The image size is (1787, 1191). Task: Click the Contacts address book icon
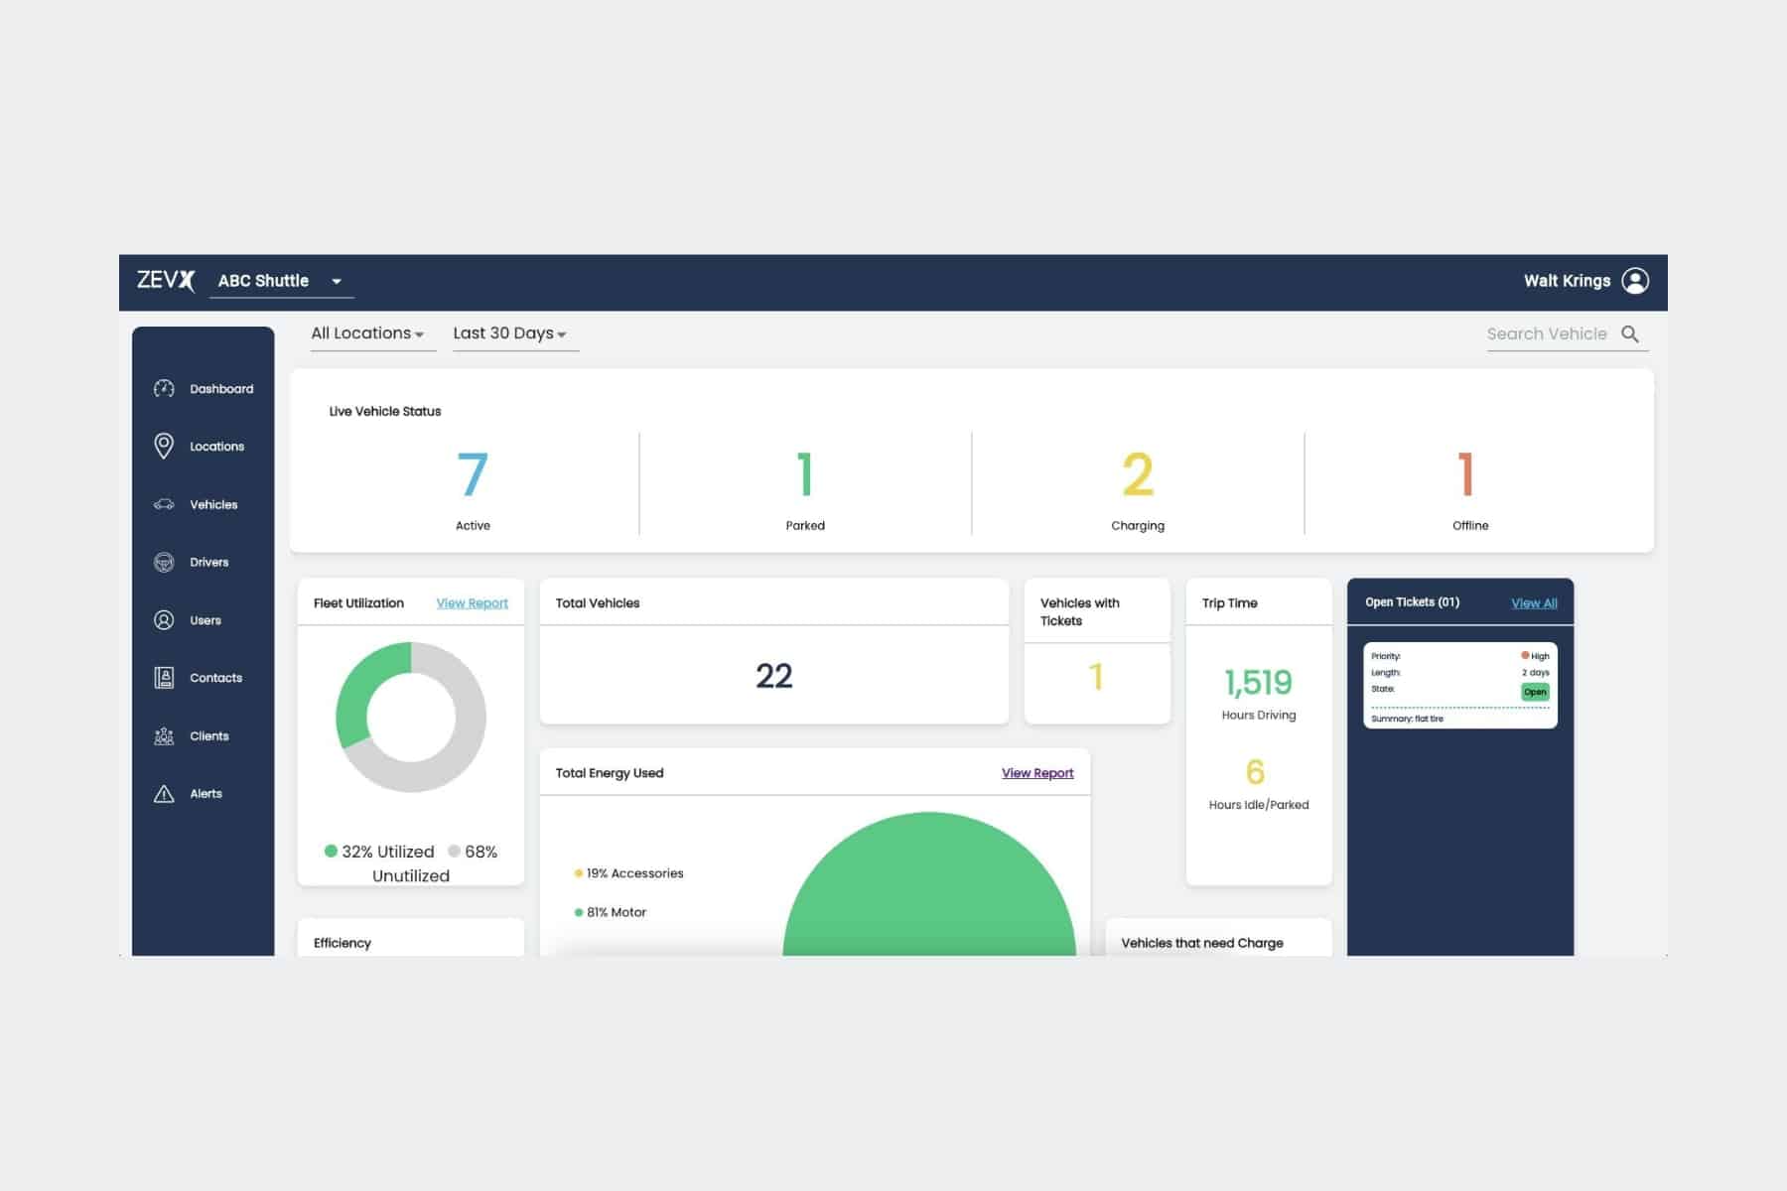click(x=164, y=678)
